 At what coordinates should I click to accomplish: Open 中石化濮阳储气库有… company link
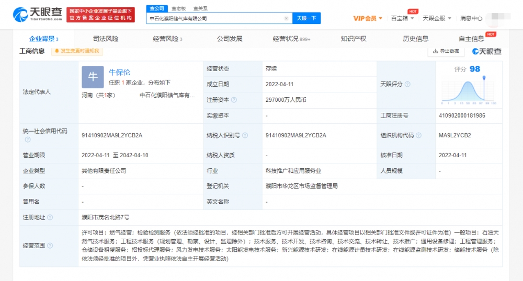(x=167, y=95)
